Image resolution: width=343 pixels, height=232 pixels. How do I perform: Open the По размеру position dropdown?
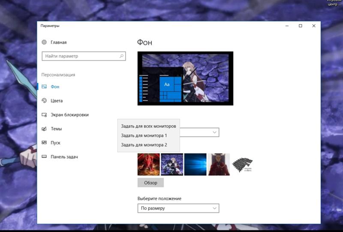(178, 208)
